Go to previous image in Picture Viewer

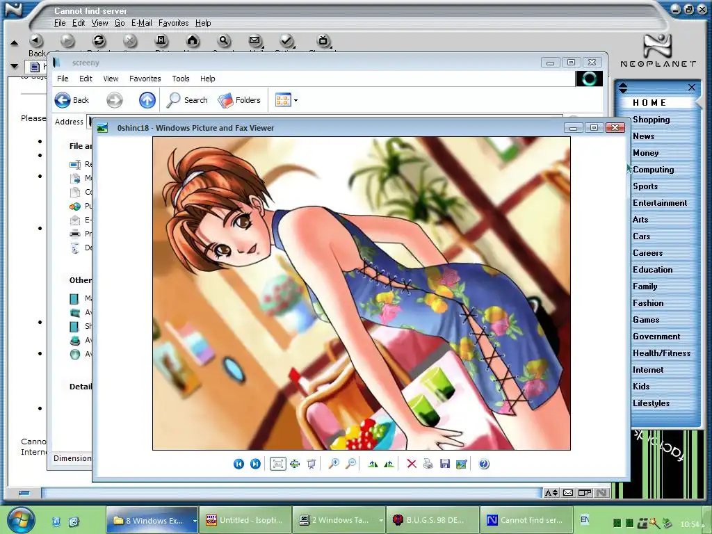pyautogui.click(x=238, y=464)
